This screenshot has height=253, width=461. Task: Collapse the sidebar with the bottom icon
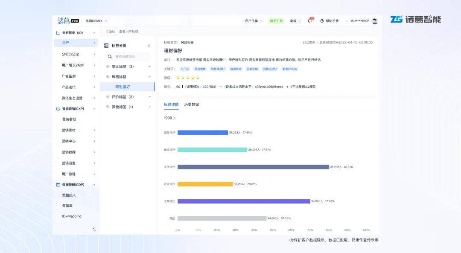[94, 229]
